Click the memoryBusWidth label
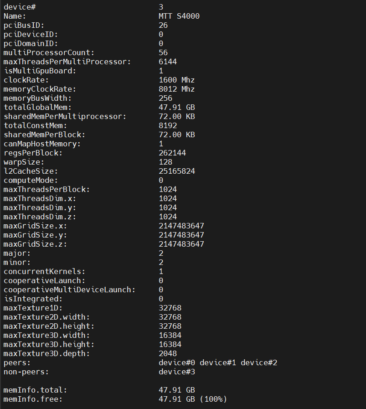This screenshot has height=409, width=366. (37, 98)
